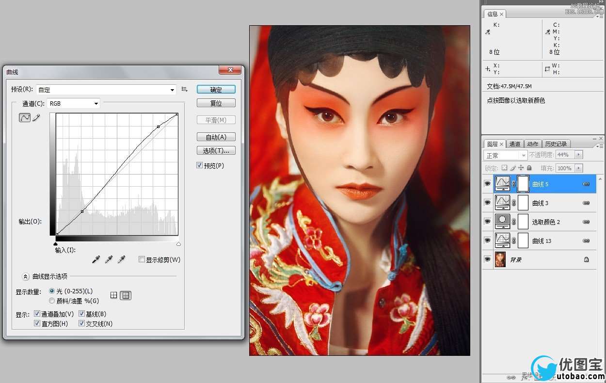Open the 通道(C) RGB channel dropdown

(x=74, y=103)
